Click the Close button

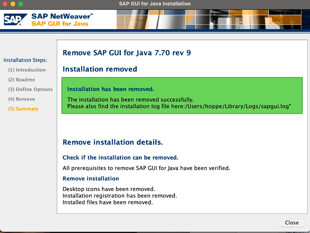tap(291, 223)
